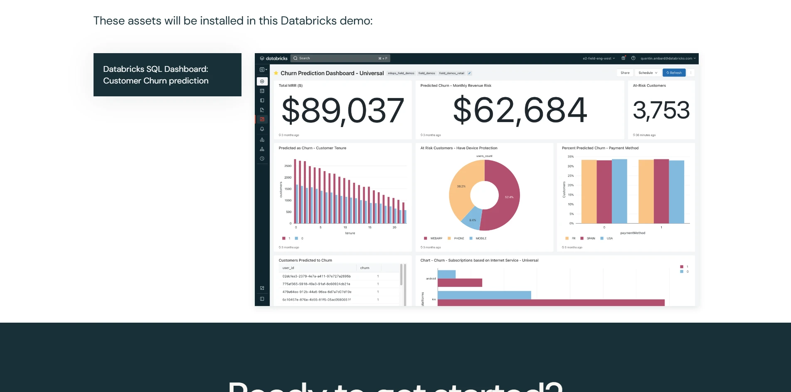Expand the persona switcher dropdown in sidebar

tap(263, 70)
